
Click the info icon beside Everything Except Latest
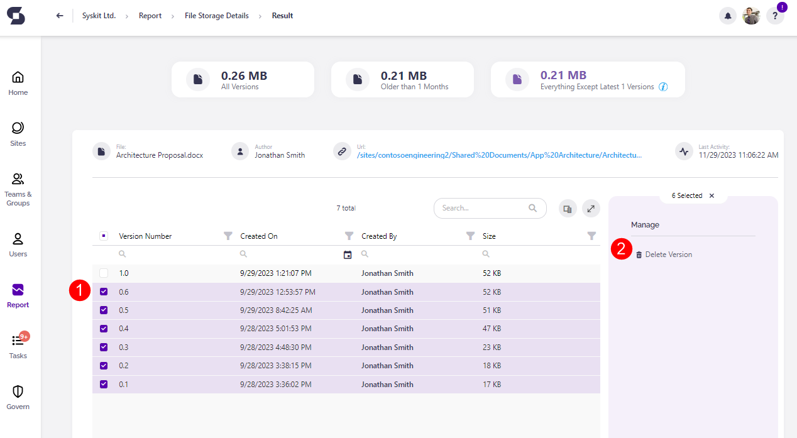663,87
